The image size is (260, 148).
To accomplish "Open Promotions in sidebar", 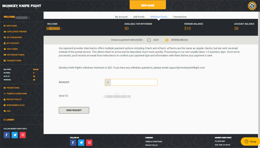I will [x=11, y=88].
